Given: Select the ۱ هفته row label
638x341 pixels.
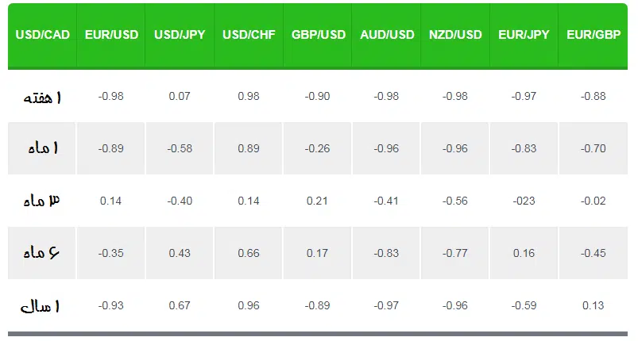Looking at the screenshot, I should [x=42, y=97].
